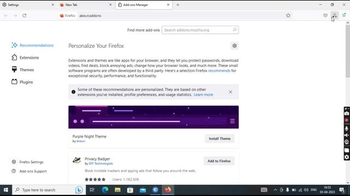Open the recorder settings gear icon
Viewport: 350px width, 196px height.
pyautogui.click(x=347, y=157)
